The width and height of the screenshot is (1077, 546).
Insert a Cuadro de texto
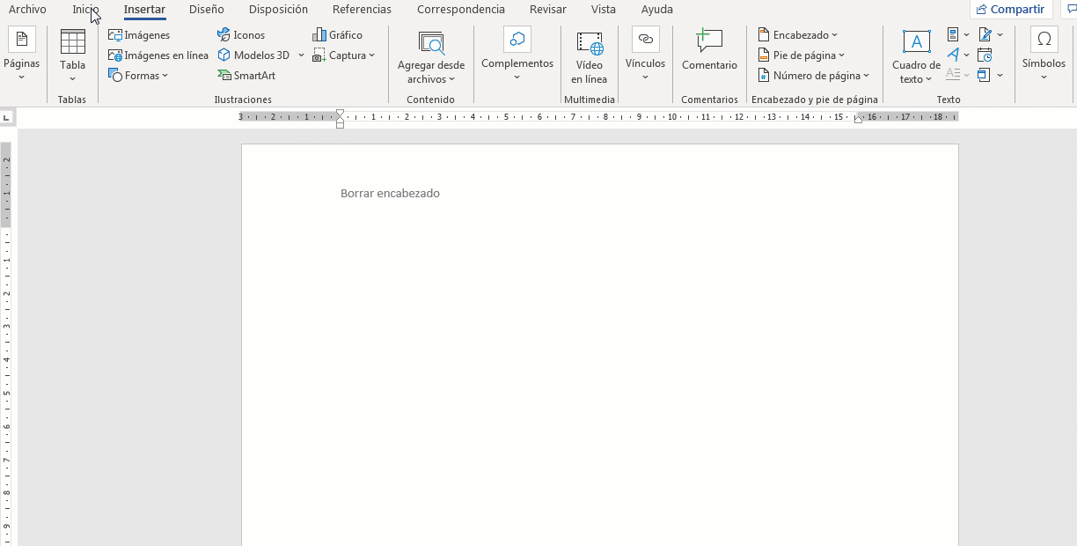916,55
